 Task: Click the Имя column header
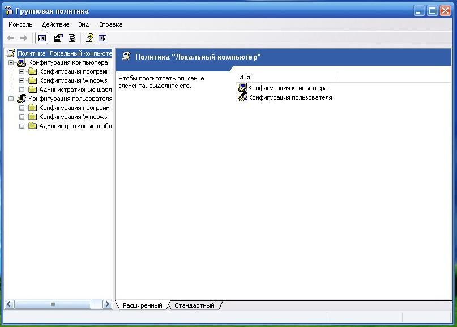click(287, 77)
